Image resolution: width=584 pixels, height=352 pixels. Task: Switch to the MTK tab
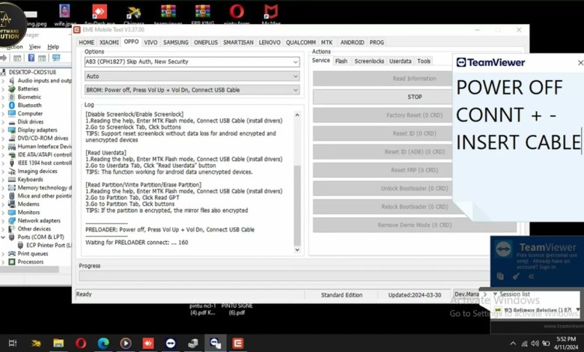[x=326, y=43]
